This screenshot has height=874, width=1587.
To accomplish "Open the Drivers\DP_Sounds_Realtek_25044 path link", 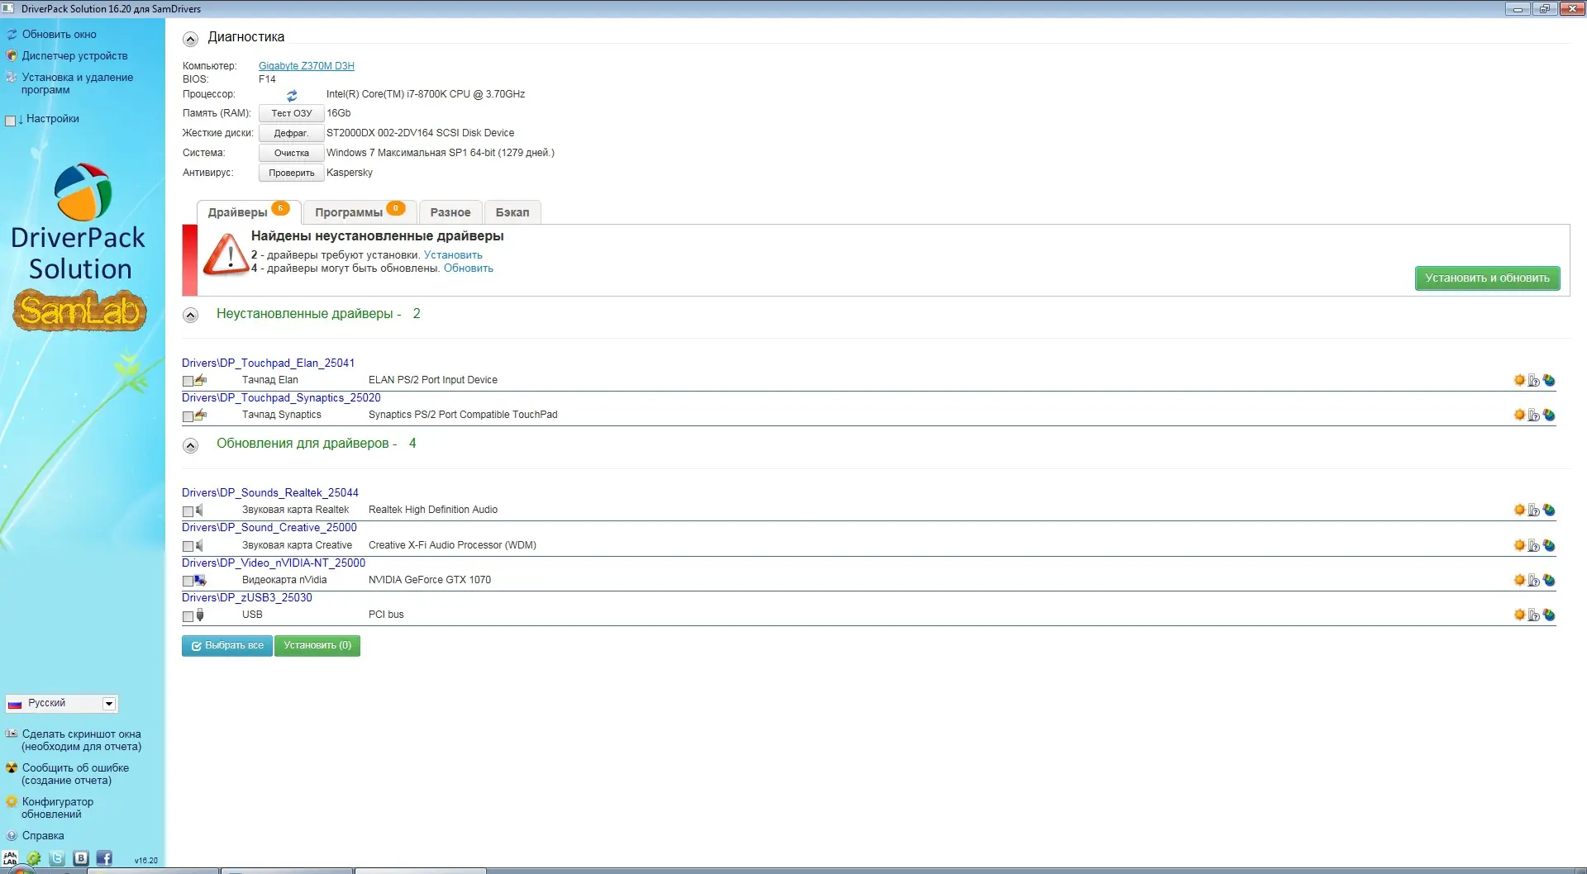I will click(x=270, y=492).
